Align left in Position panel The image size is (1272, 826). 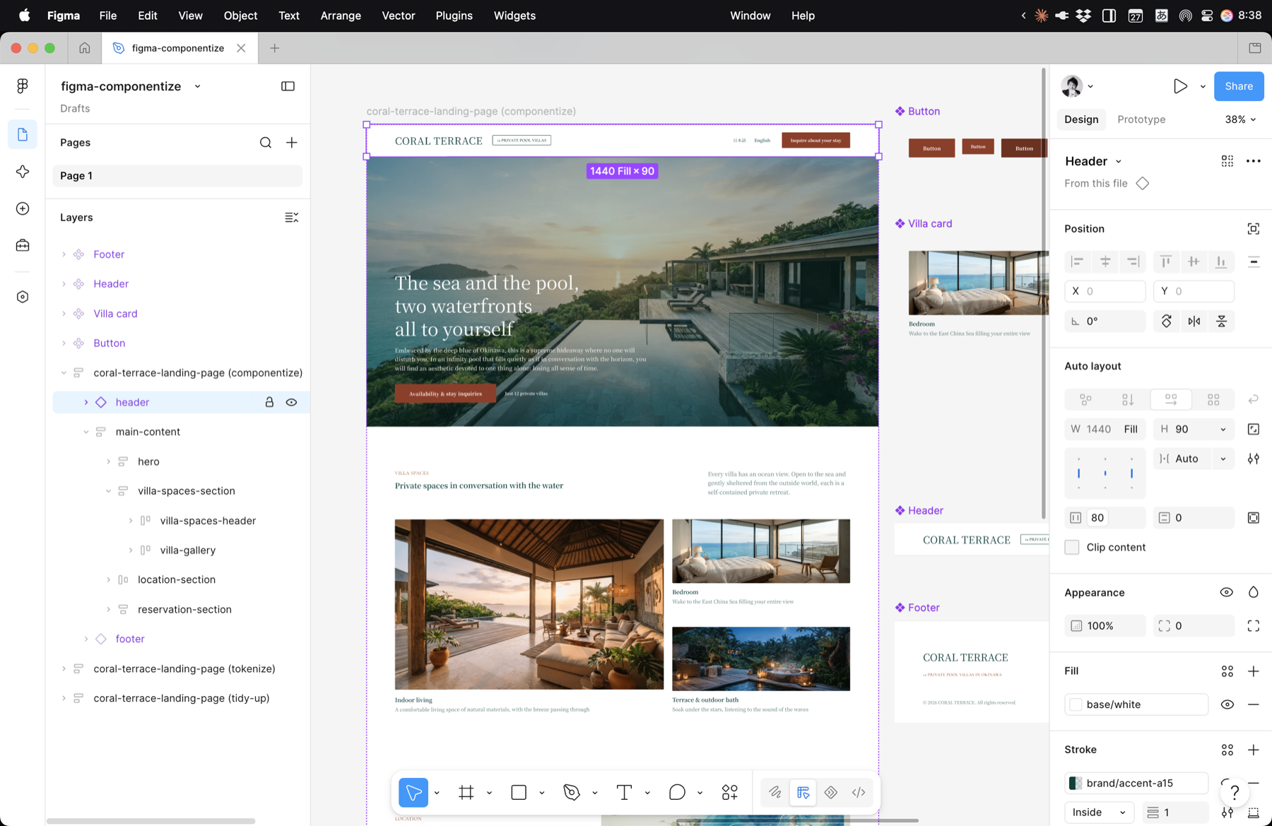1078,262
